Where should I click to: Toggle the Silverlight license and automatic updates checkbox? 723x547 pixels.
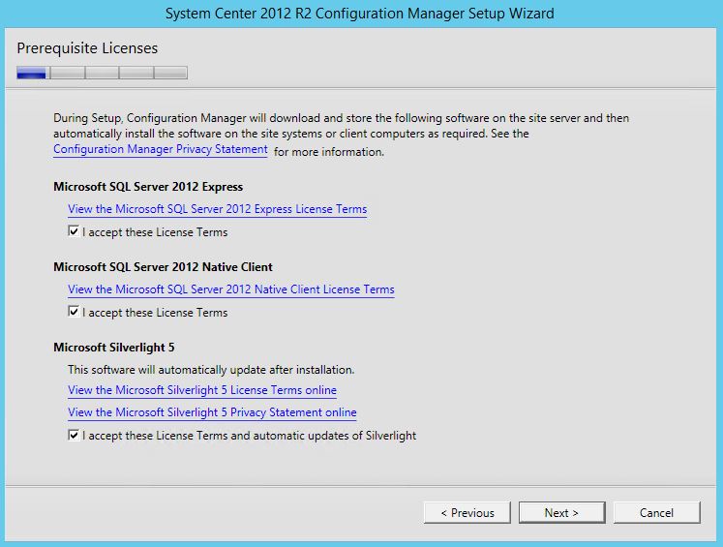[x=74, y=435]
